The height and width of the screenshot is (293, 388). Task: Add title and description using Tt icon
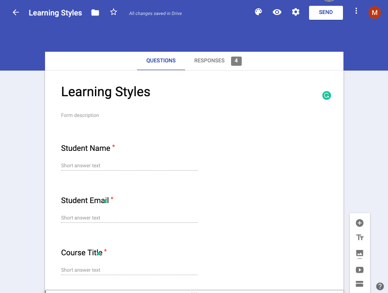[359, 238]
